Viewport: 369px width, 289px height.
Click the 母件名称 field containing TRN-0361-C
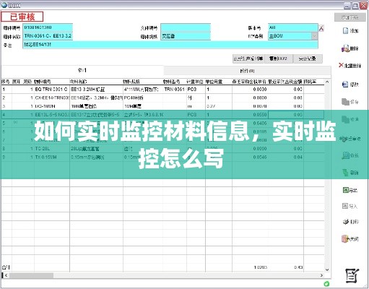coord(48,36)
